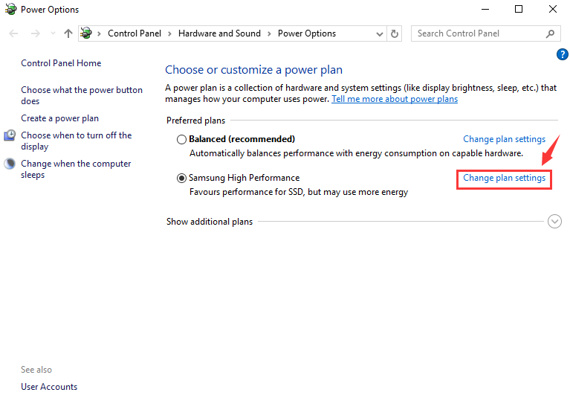
Task: Click the blue help question mark icon
Action: [x=562, y=54]
